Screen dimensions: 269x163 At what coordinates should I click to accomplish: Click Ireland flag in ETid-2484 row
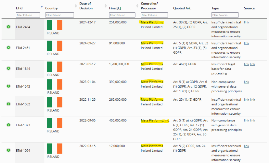click(54, 25)
